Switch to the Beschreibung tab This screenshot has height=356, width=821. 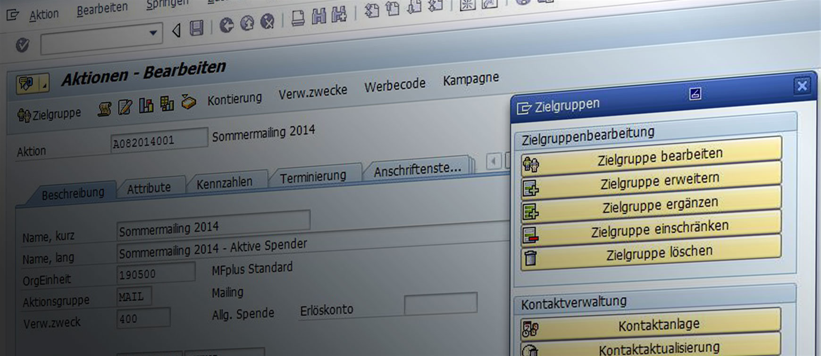[x=73, y=194]
